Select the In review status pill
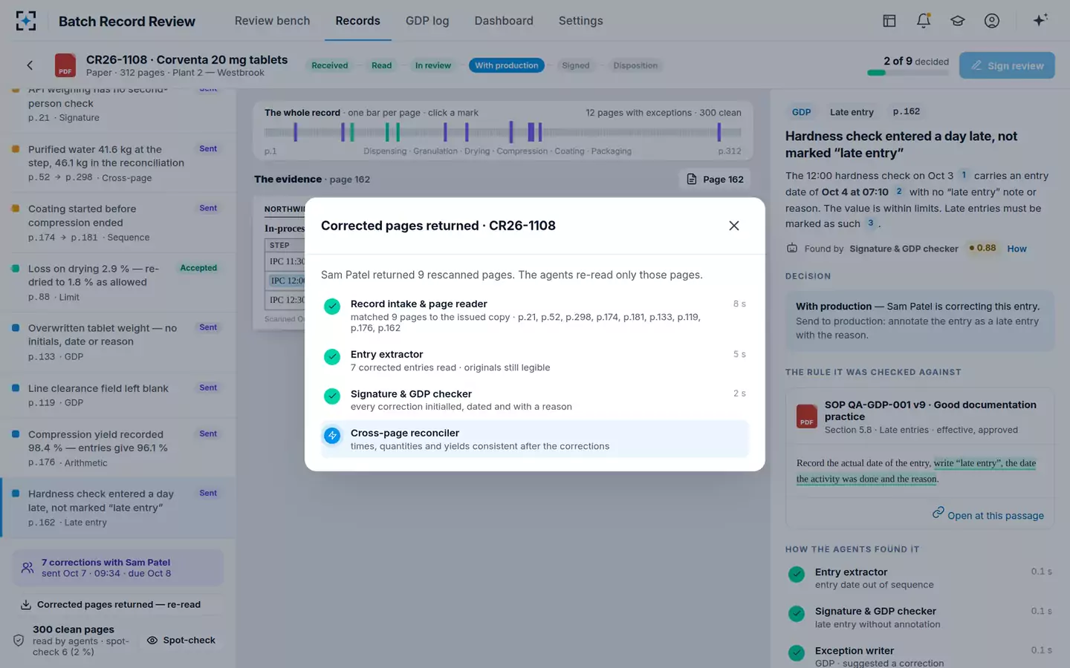This screenshot has height=668, width=1070. coord(433,65)
